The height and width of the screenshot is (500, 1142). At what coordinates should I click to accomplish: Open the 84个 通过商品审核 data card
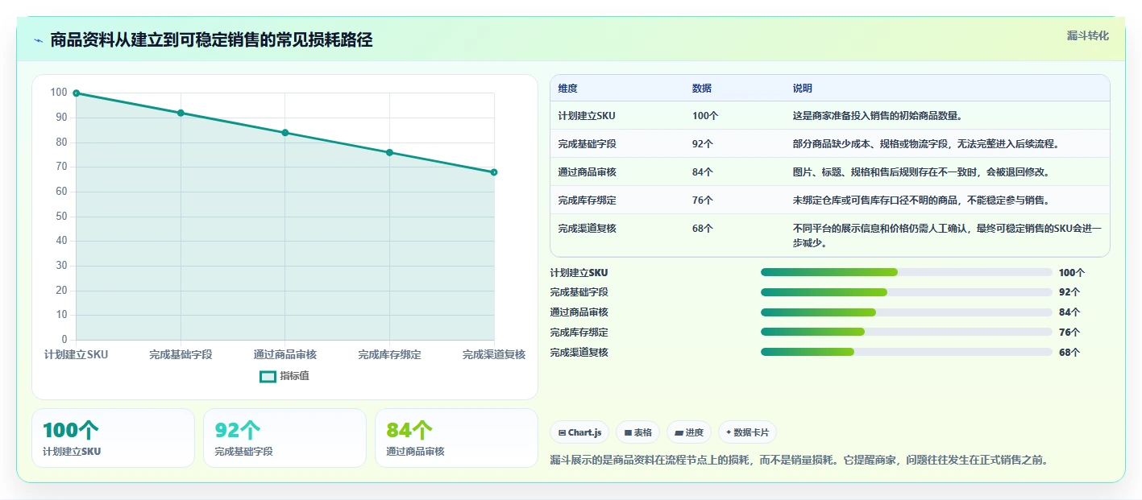pyautogui.click(x=456, y=438)
